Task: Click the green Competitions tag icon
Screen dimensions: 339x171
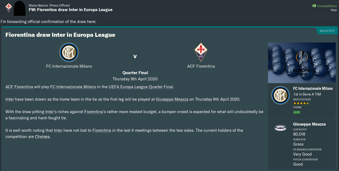Action: tap(314, 6)
